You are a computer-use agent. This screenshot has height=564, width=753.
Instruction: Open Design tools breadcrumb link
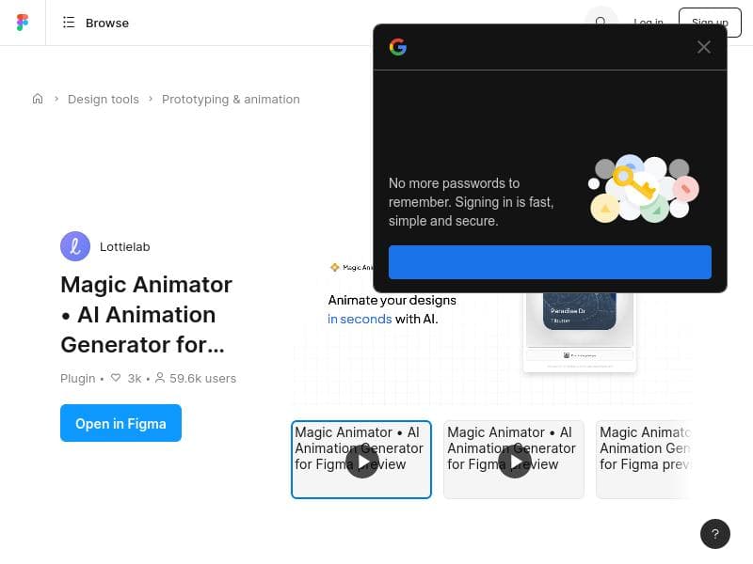[x=104, y=100]
